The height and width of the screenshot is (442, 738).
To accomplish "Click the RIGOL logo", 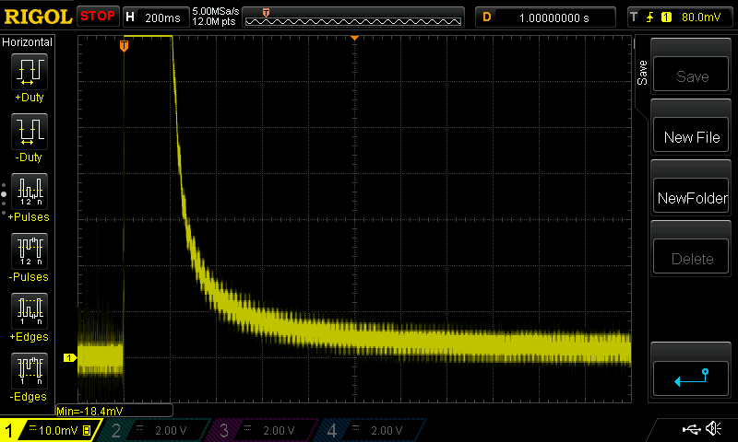I will click(x=38, y=17).
